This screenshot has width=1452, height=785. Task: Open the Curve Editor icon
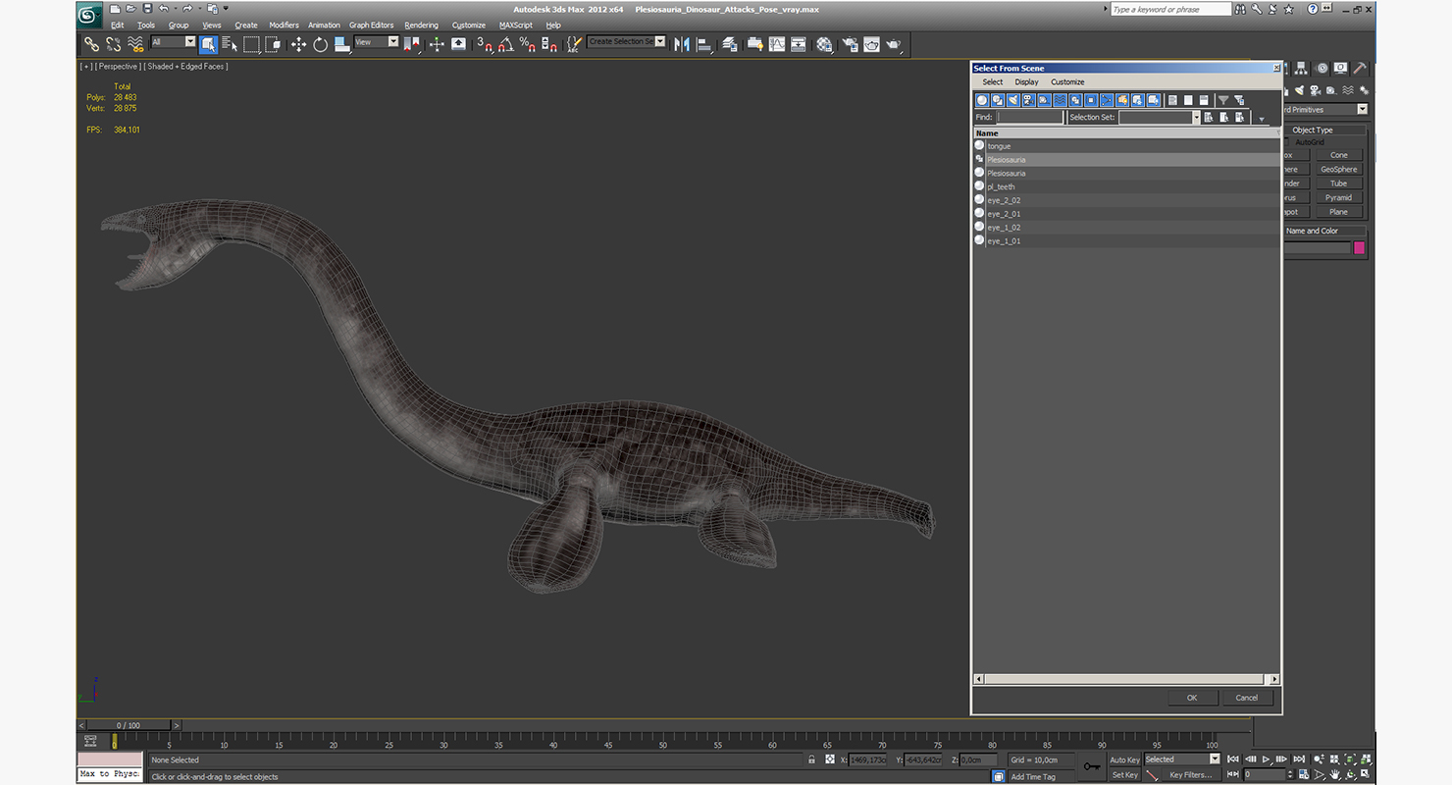776,44
